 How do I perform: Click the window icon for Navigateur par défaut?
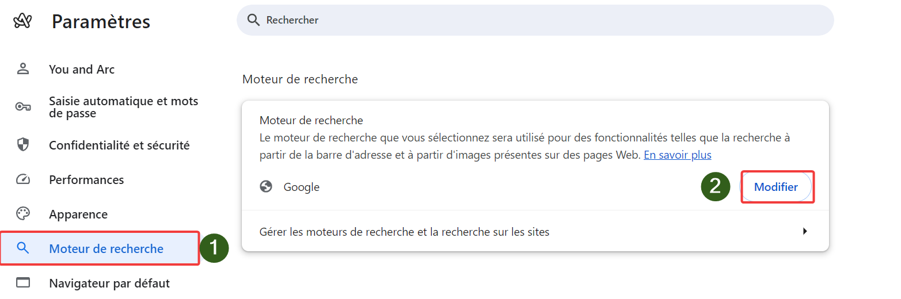[23, 283]
